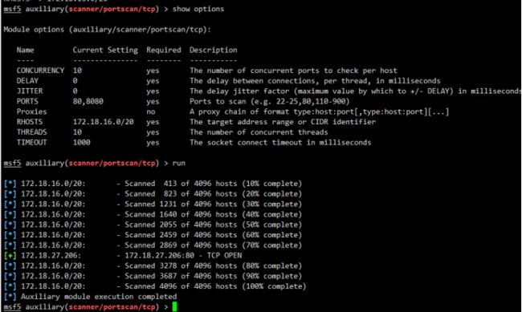522x312 pixels.
Task: Click the [*] marker on the 30% complete line
Action: (x=10, y=205)
